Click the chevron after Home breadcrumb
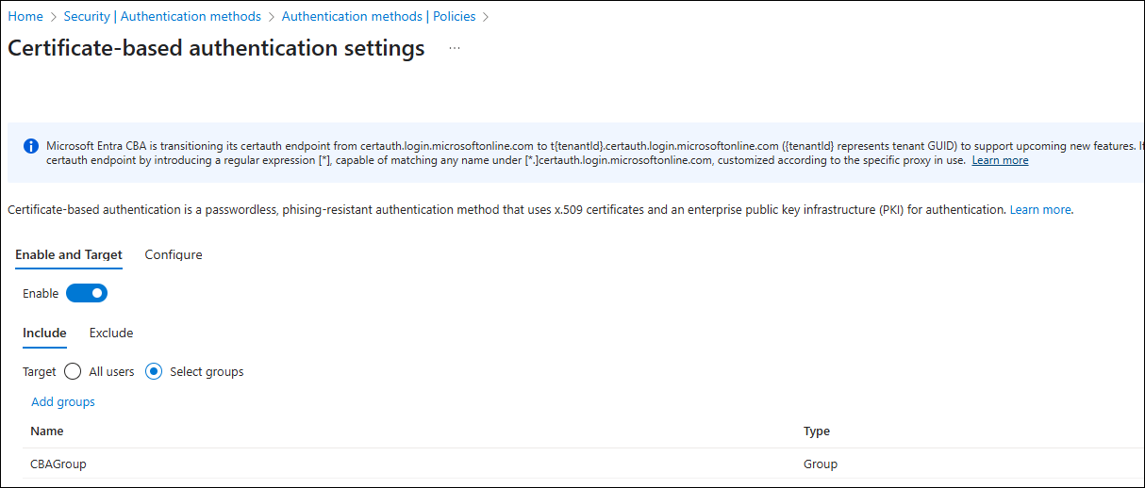 (54, 17)
